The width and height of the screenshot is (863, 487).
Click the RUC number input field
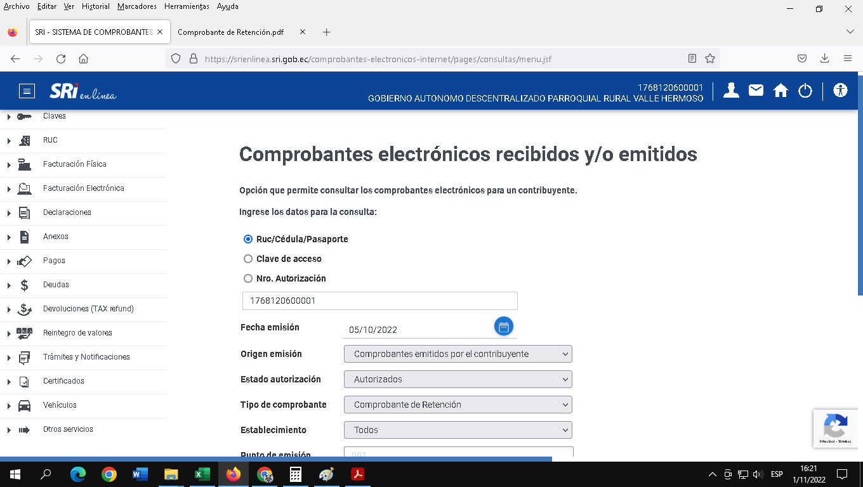tap(379, 301)
